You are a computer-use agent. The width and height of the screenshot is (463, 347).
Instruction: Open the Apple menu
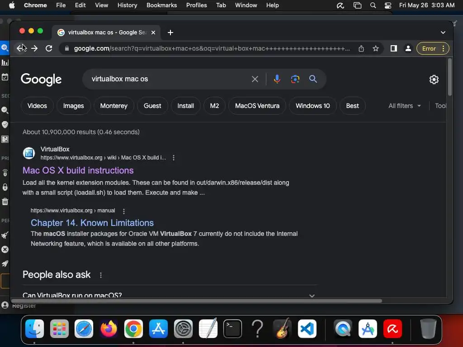[12, 5]
